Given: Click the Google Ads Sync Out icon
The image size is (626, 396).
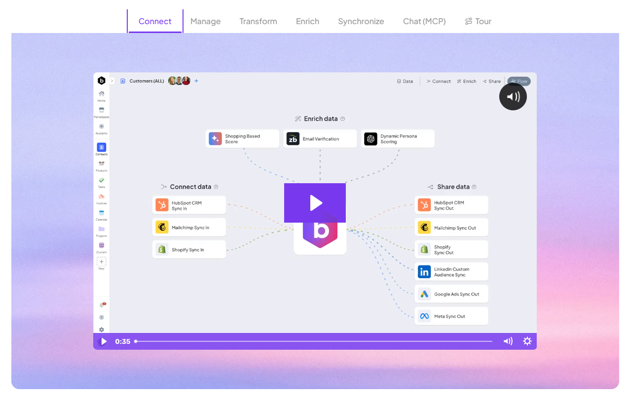Looking at the screenshot, I should pyautogui.click(x=424, y=294).
